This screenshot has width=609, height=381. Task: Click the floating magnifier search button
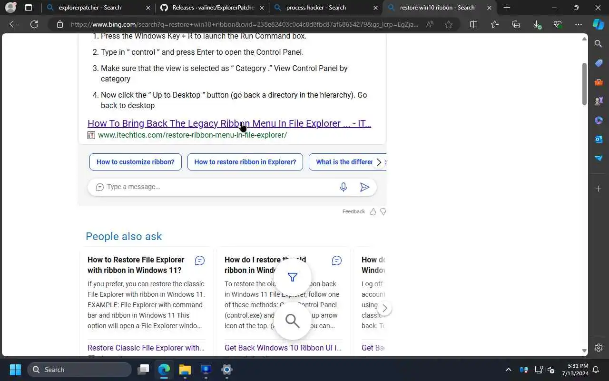tap(293, 321)
